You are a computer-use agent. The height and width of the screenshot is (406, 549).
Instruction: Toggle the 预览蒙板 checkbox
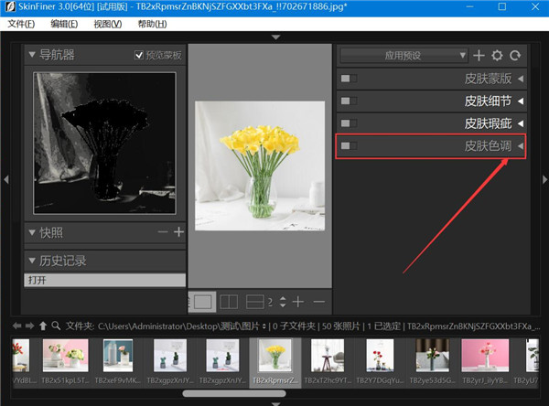click(139, 55)
